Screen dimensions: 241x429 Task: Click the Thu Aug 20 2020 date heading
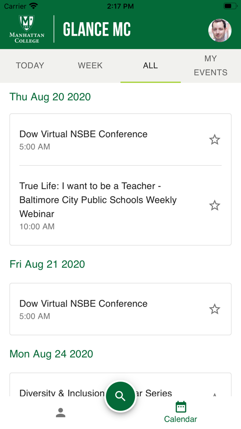pyautogui.click(x=50, y=97)
